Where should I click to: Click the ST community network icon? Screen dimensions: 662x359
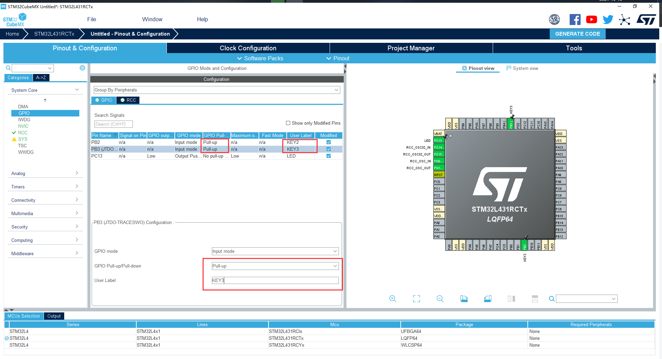pos(625,20)
